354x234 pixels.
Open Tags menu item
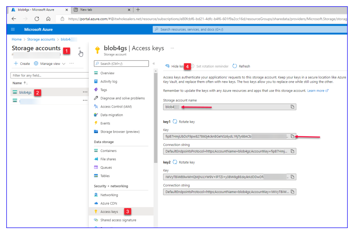tap(104, 90)
